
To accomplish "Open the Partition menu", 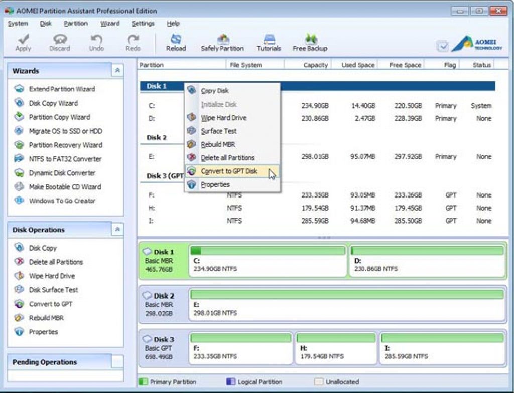I will coord(76,23).
